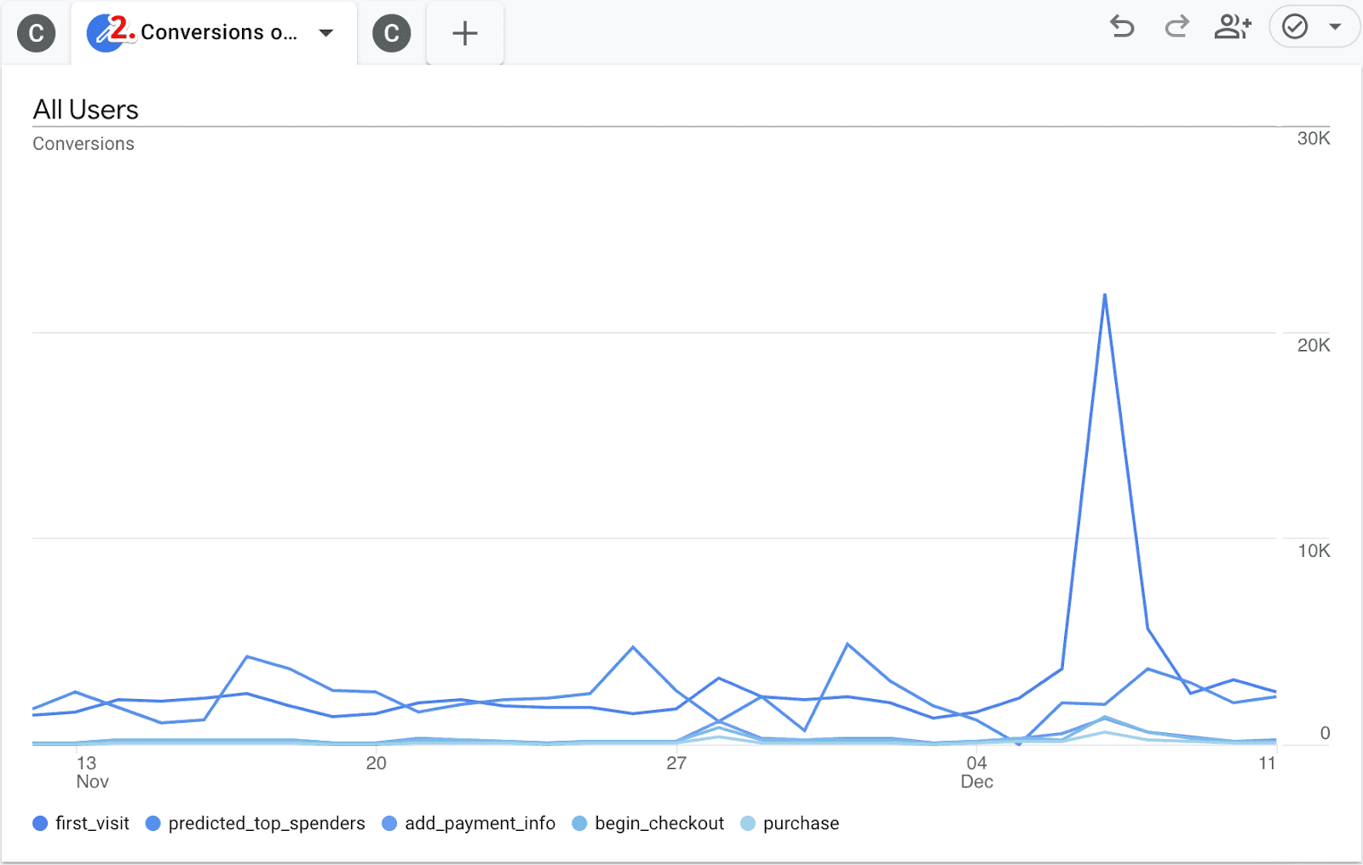This screenshot has width=1363, height=865.
Task: Click the pencil icon on the Conversions tab
Action: [x=105, y=33]
